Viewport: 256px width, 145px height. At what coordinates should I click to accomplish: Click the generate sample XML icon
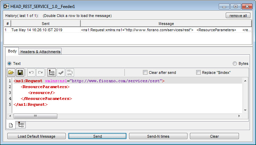(x=70, y=72)
